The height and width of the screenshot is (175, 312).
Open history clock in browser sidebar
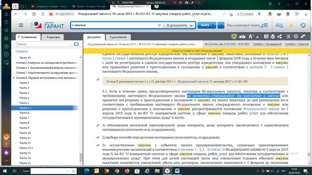(6, 22)
